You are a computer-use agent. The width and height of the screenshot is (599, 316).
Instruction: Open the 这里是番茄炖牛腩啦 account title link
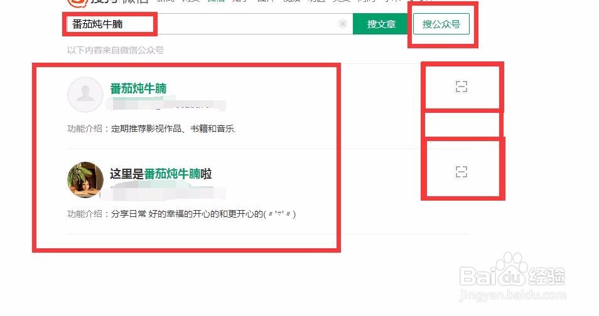pyautogui.click(x=161, y=174)
